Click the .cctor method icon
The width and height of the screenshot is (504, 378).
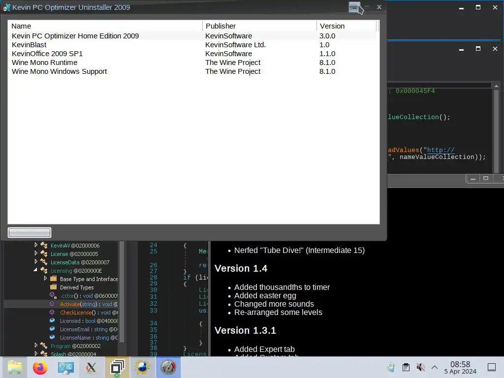53,295
